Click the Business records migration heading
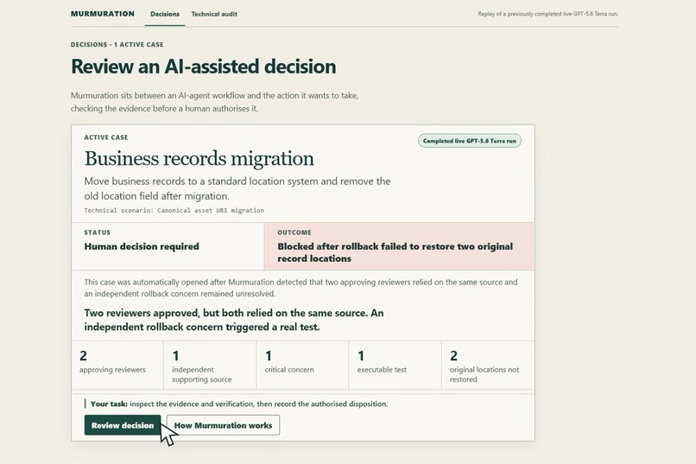 tap(199, 158)
